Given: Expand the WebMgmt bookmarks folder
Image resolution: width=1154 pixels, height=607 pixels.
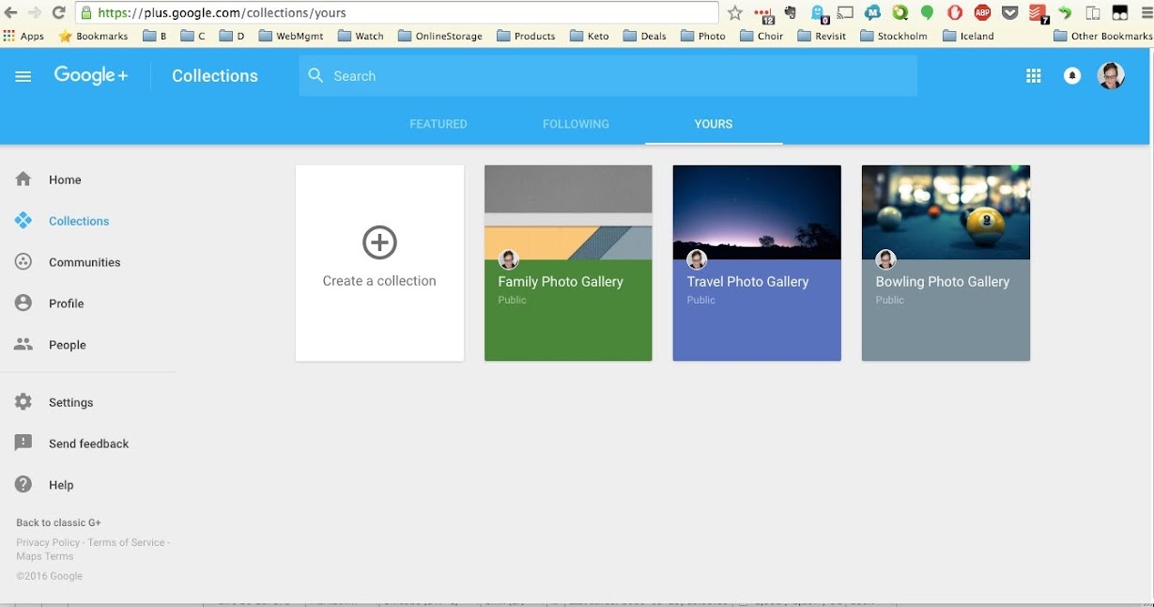Looking at the screenshot, I should 291,36.
